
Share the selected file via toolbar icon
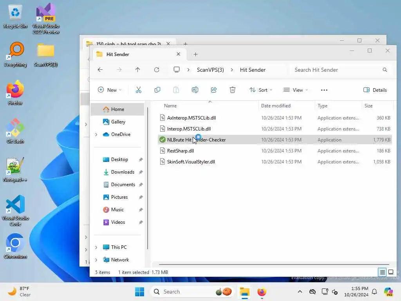coord(214,90)
